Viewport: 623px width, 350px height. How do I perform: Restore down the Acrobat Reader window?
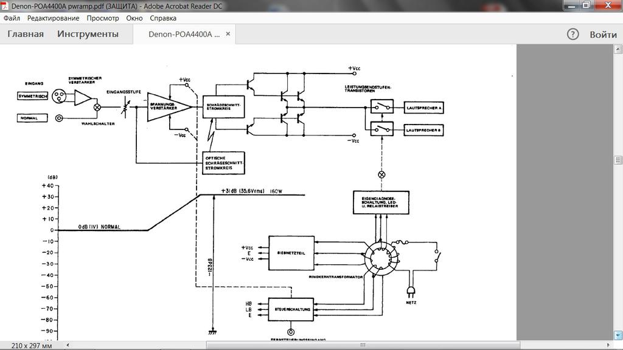586,5
